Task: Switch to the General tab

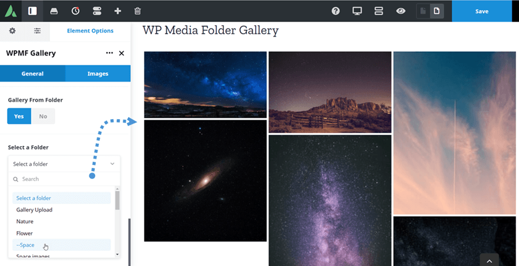Action: coord(33,74)
